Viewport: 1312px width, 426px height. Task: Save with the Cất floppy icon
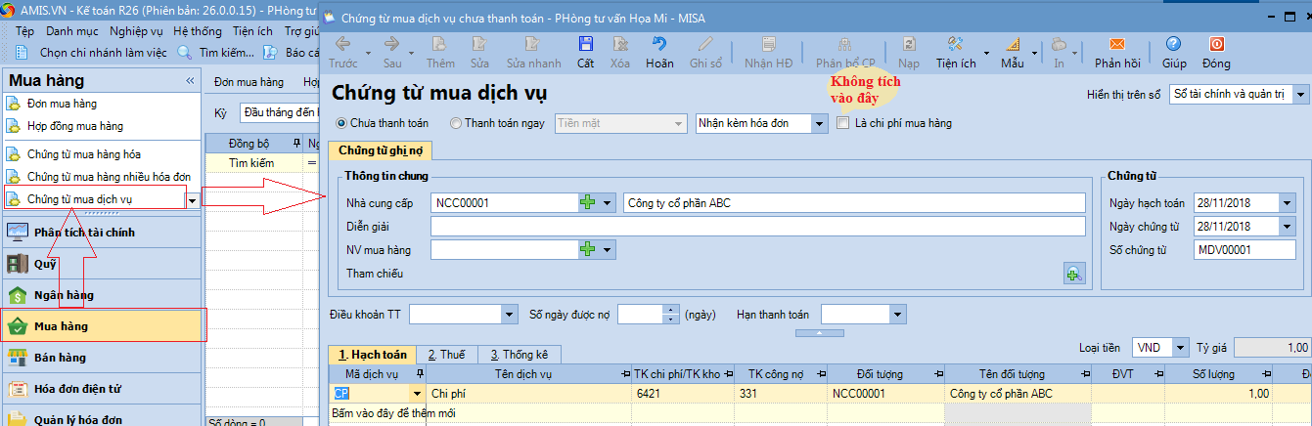point(585,44)
